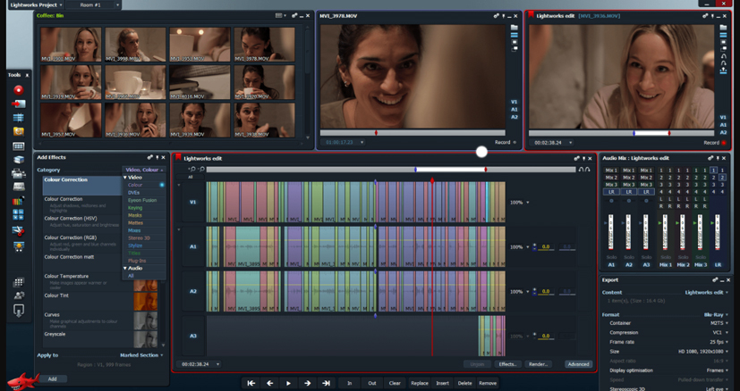Viewport: 740px width, 391px height.
Task: Click the Lightworks shark logo
Action: coord(24,382)
